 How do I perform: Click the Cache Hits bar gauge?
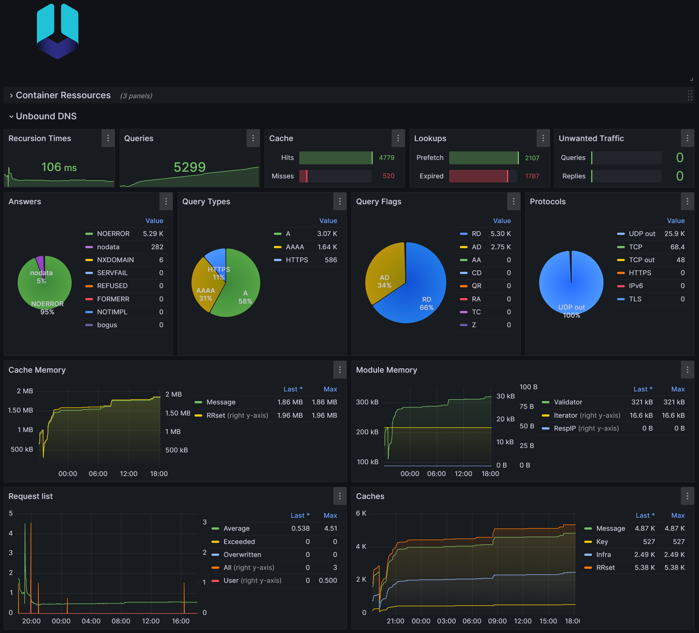click(336, 158)
